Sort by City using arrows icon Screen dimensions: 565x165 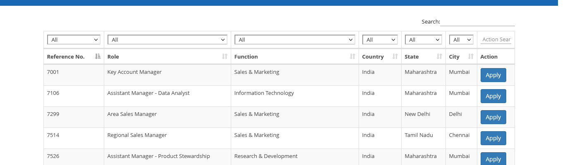(x=471, y=57)
